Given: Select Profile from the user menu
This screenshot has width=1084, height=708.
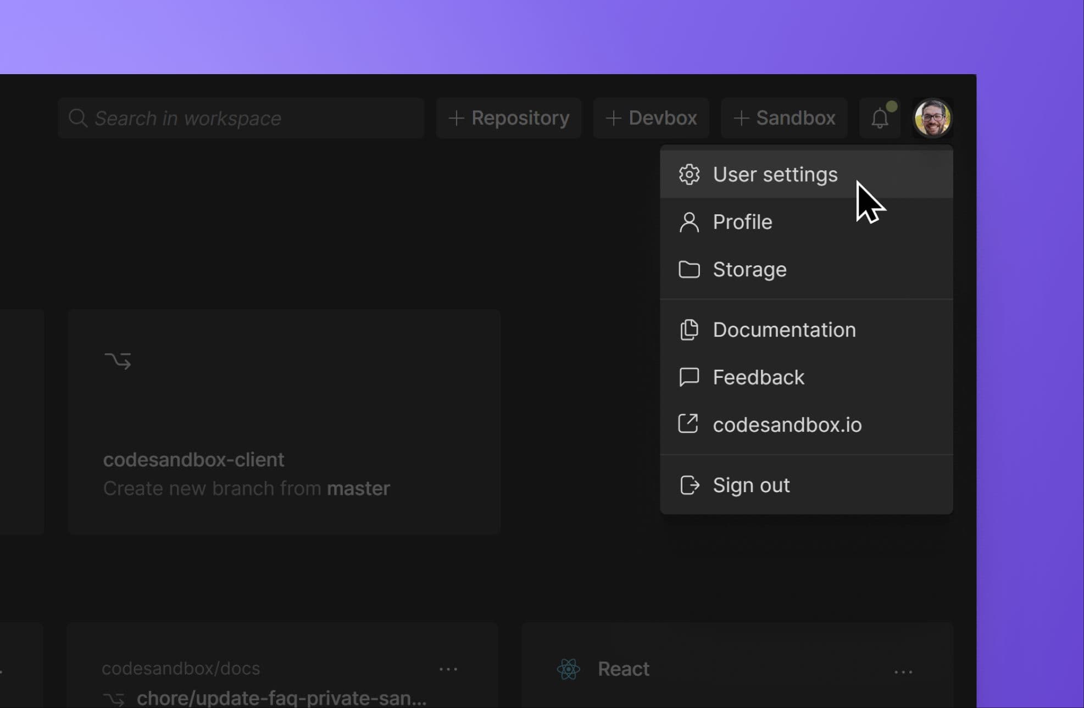Looking at the screenshot, I should [742, 222].
